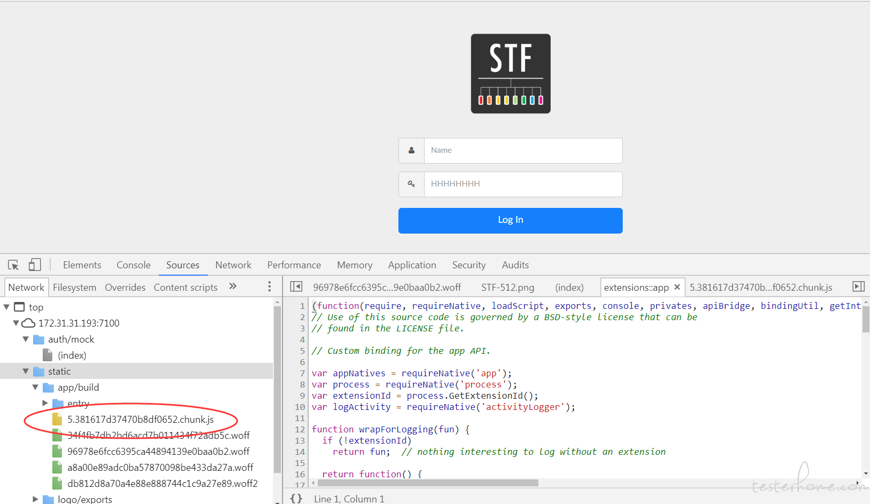Screen dimensions: 870x504
Task: Click the key icon beside password field
Action: 411,184
